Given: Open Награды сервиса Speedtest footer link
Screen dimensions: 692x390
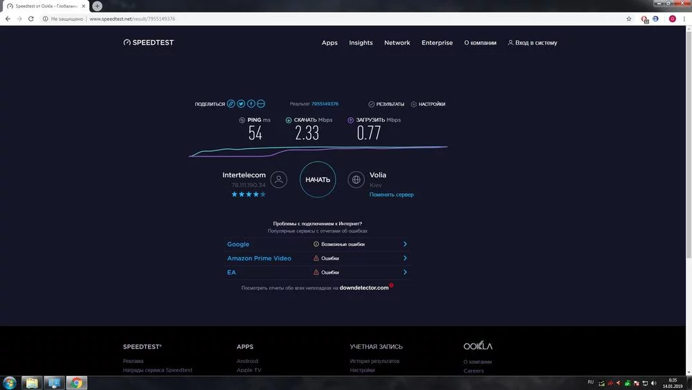Looking at the screenshot, I should (x=158, y=370).
